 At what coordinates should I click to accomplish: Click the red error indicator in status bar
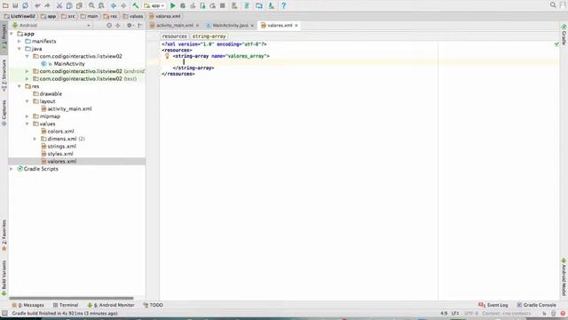pyautogui.click(x=563, y=313)
